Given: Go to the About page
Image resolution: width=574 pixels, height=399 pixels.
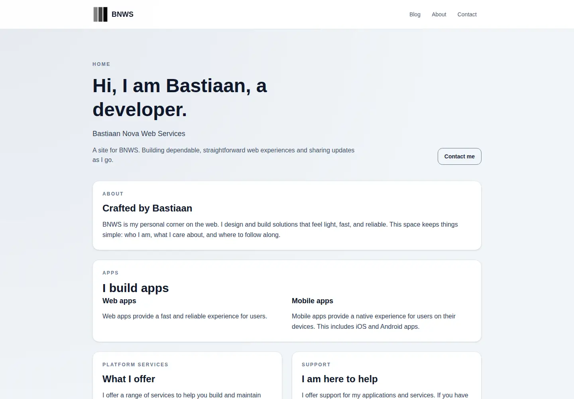Looking at the screenshot, I should 439,14.
